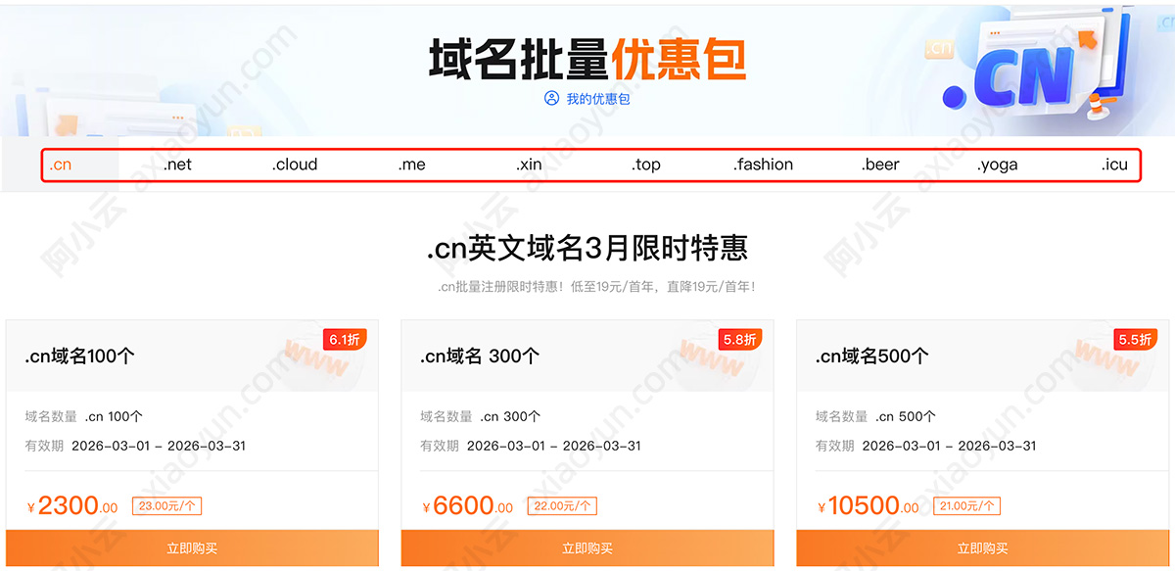Click the user icon beside 我的优惠包
Image resolution: width=1175 pixels, height=571 pixels.
pyautogui.click(x=551, y=99)
